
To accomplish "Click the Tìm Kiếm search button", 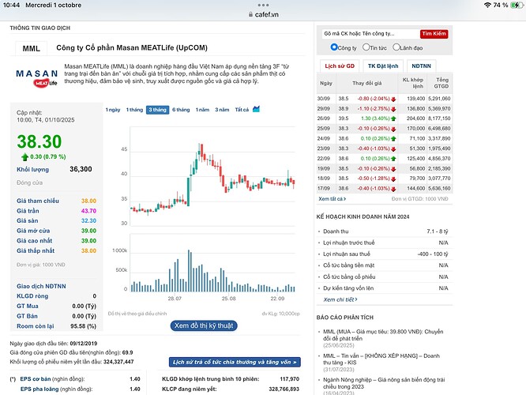I will [x=434, y=33].
